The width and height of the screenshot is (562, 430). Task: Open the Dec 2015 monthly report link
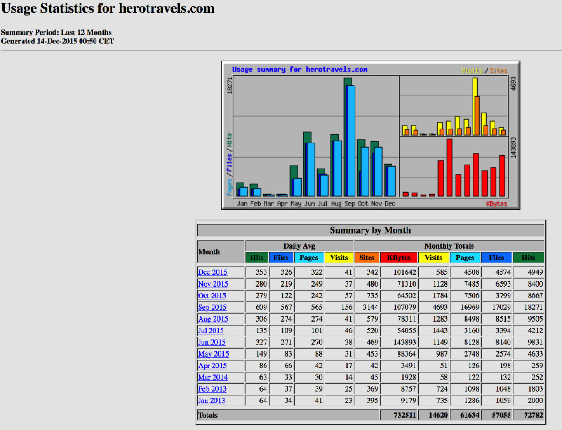coord(212,272)
